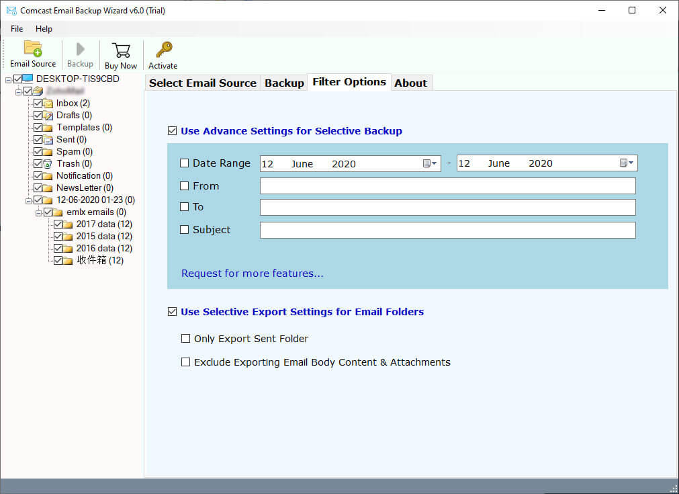
Task: Minimize the Comcast Email Backup Wizard window
Action: pos(602,10)
